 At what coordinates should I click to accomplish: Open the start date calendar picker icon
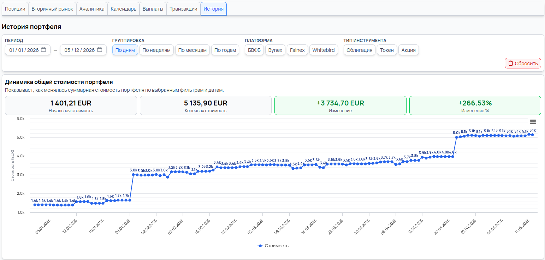pyautogui.click(x=43, y=50)
